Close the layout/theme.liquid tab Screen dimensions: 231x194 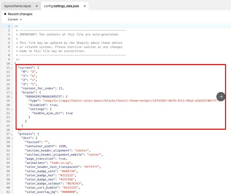(x=37, y=6)
